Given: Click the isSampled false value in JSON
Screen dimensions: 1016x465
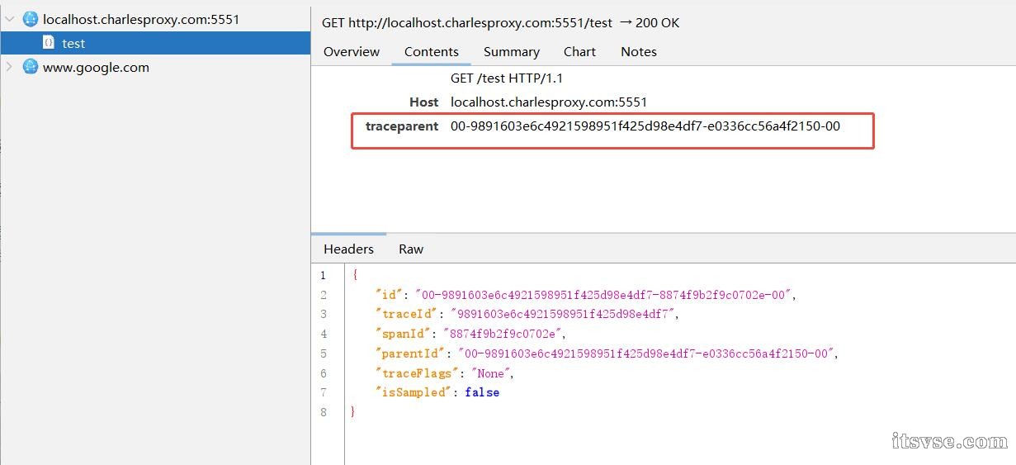Looking at the screenshot, I should point(482,392).
